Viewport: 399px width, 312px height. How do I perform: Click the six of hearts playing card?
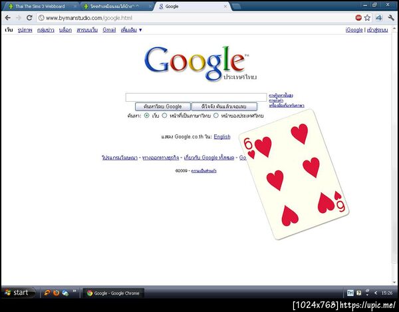click(294, 174)
